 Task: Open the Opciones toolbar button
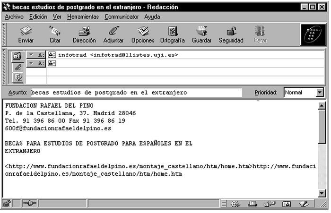(x=143, y=35)
